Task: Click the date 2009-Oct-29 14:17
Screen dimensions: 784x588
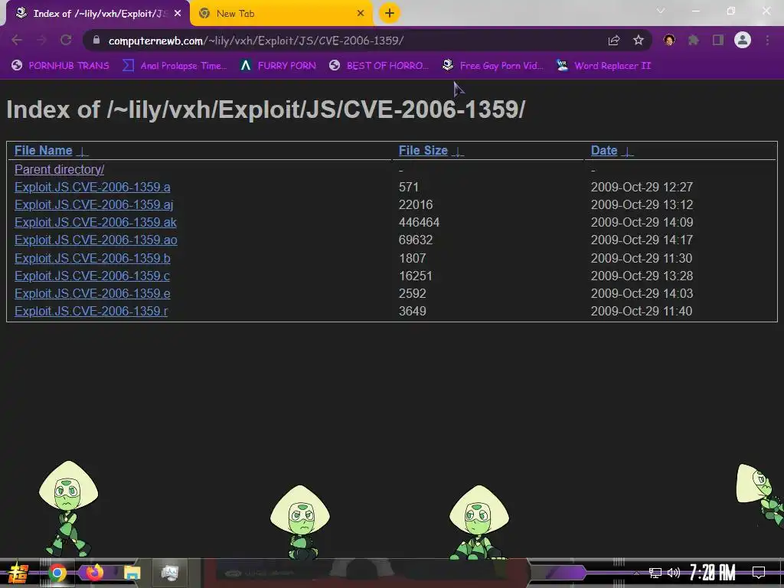Action: [x=642, y=240]
